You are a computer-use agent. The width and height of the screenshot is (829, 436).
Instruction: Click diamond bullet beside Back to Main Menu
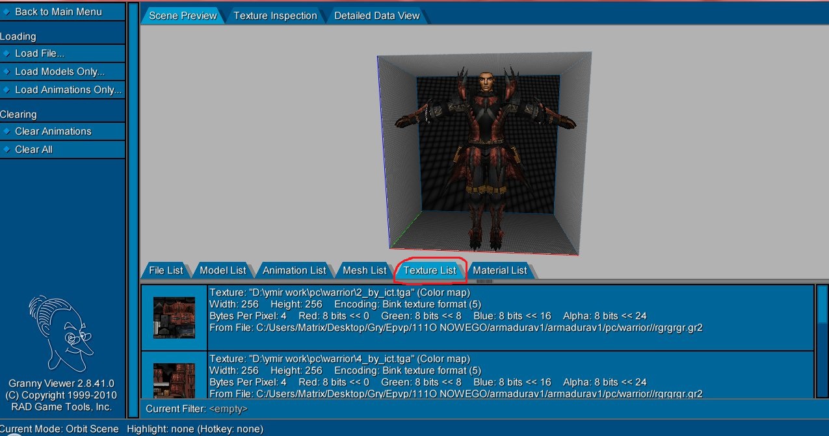pos(7,12)
